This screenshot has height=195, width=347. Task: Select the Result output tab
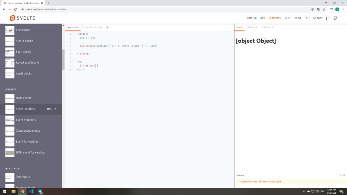pyautogui.click(x=239, y=27)
